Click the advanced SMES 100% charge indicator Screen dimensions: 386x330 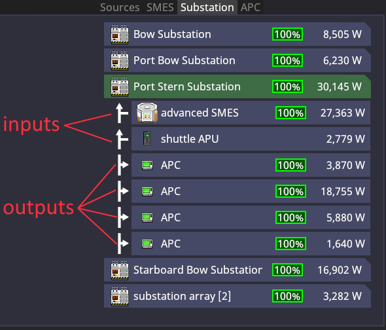(x=290, y=113)
